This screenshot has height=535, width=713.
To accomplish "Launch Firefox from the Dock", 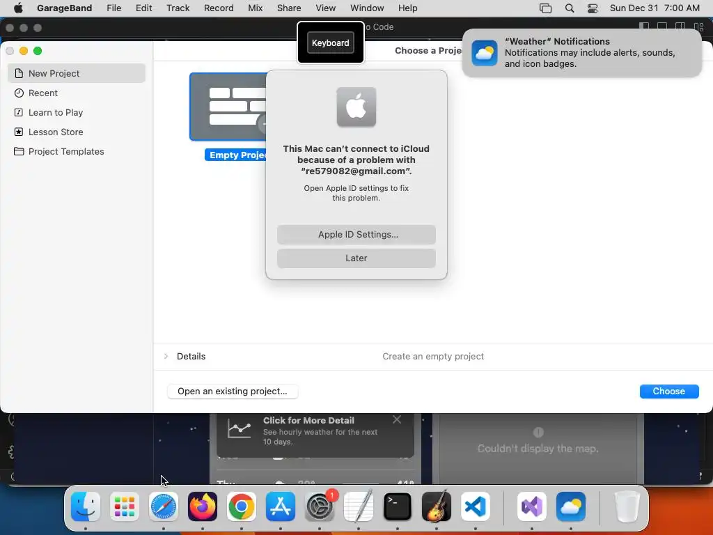I will (203, 506).
